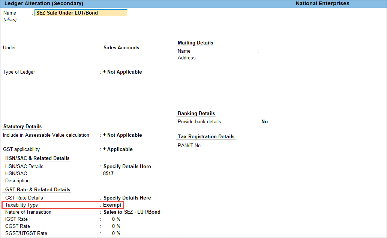Click the alias field under Name
The image size is (387, 238).
(x=81, y=20)
